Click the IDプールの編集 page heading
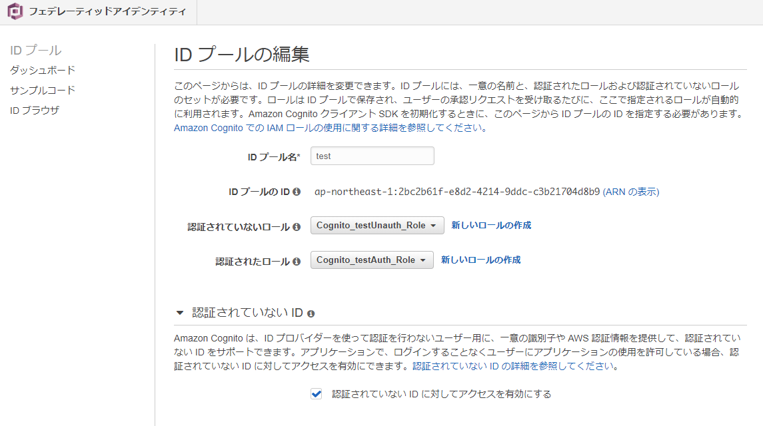Viewport: 763px width, 426px height. click(242, 54)
